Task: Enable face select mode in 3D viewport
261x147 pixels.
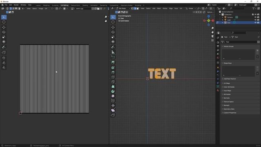Action: point(137,8)
